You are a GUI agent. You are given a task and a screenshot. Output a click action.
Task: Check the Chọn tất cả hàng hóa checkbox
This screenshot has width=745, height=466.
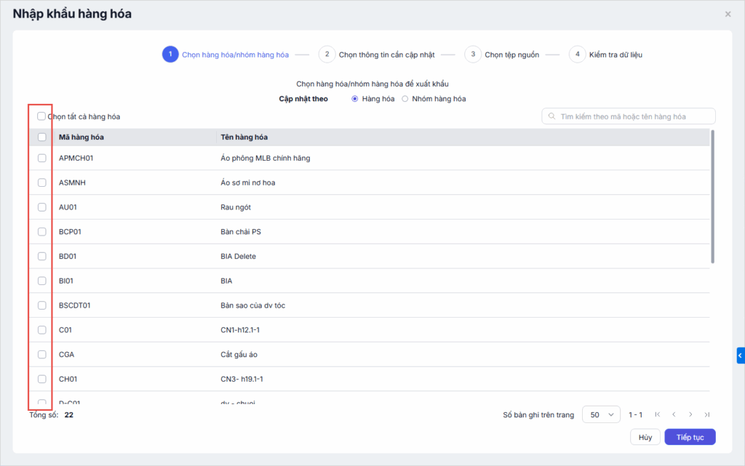click(41, 116)
